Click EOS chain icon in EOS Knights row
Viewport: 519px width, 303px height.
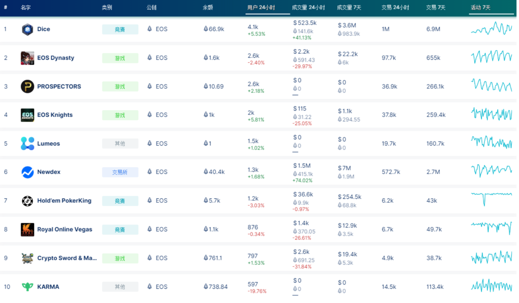coord(149,115)
